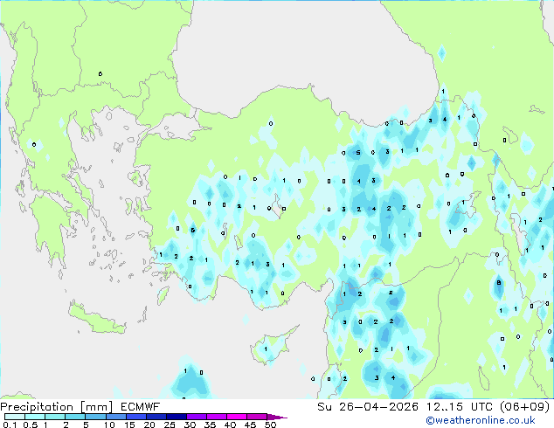Image resolution: width=554 pixels, height=428 pixels.
Task: Click legend label '0.1'
Action: [10, 425]
